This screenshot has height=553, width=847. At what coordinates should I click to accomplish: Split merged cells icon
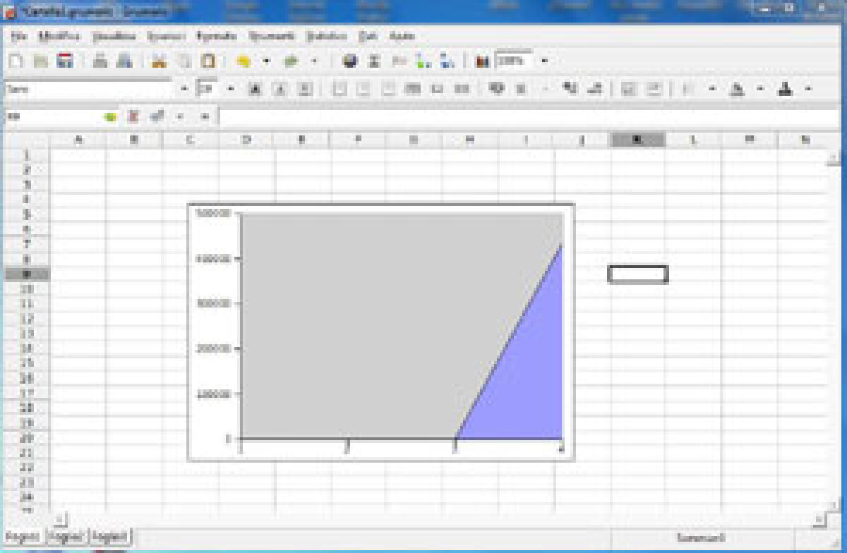click(x=462, y=89)
